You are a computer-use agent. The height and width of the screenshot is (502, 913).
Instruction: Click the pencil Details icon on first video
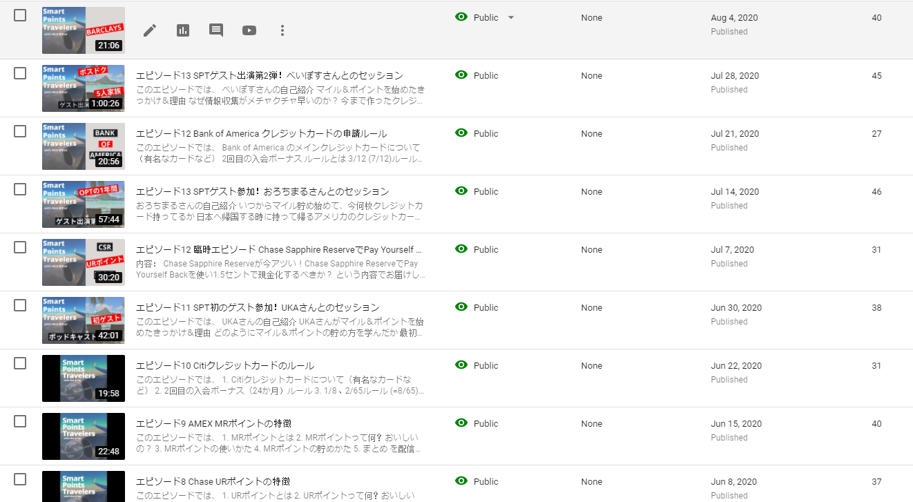150,30
